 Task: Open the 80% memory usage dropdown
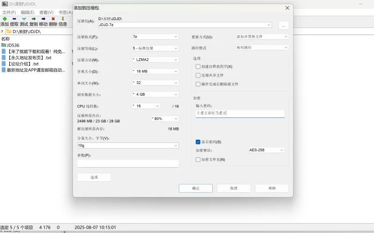coord(165,119)
